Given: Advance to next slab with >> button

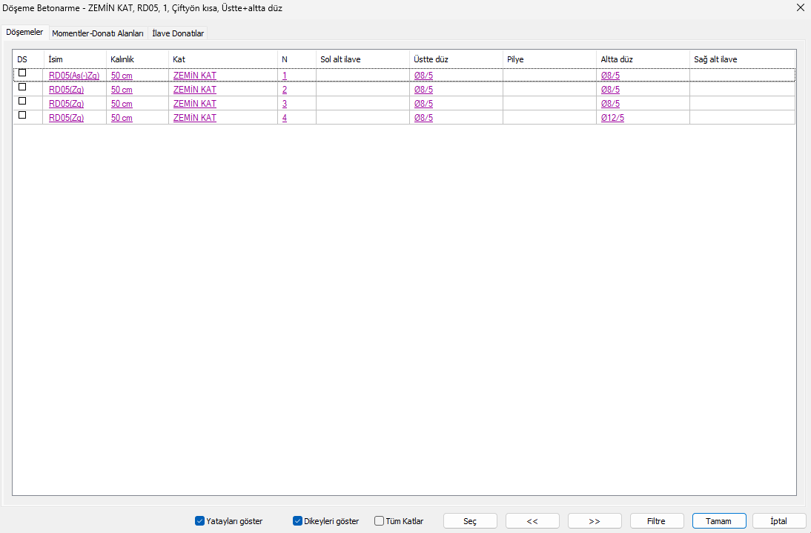Looking at the screenshot, I should coord(595,521).
